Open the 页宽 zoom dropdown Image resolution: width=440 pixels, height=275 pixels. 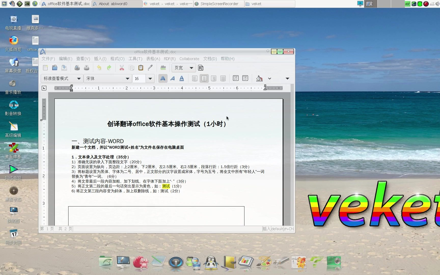coord(184,68)
